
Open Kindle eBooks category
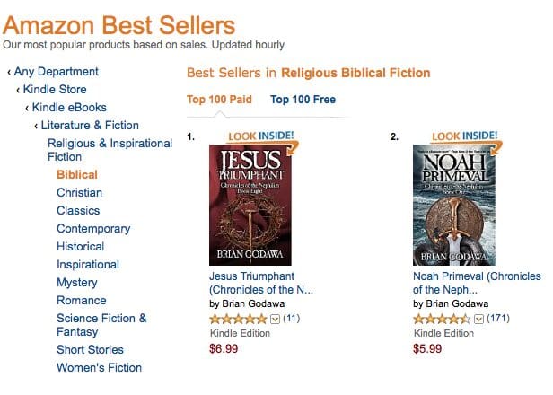tap(67, 108)
